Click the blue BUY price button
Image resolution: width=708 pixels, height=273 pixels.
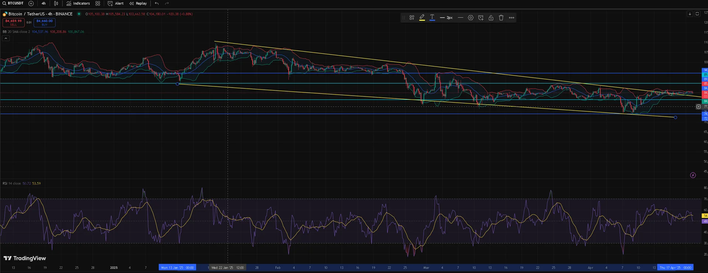click(44, 22)
